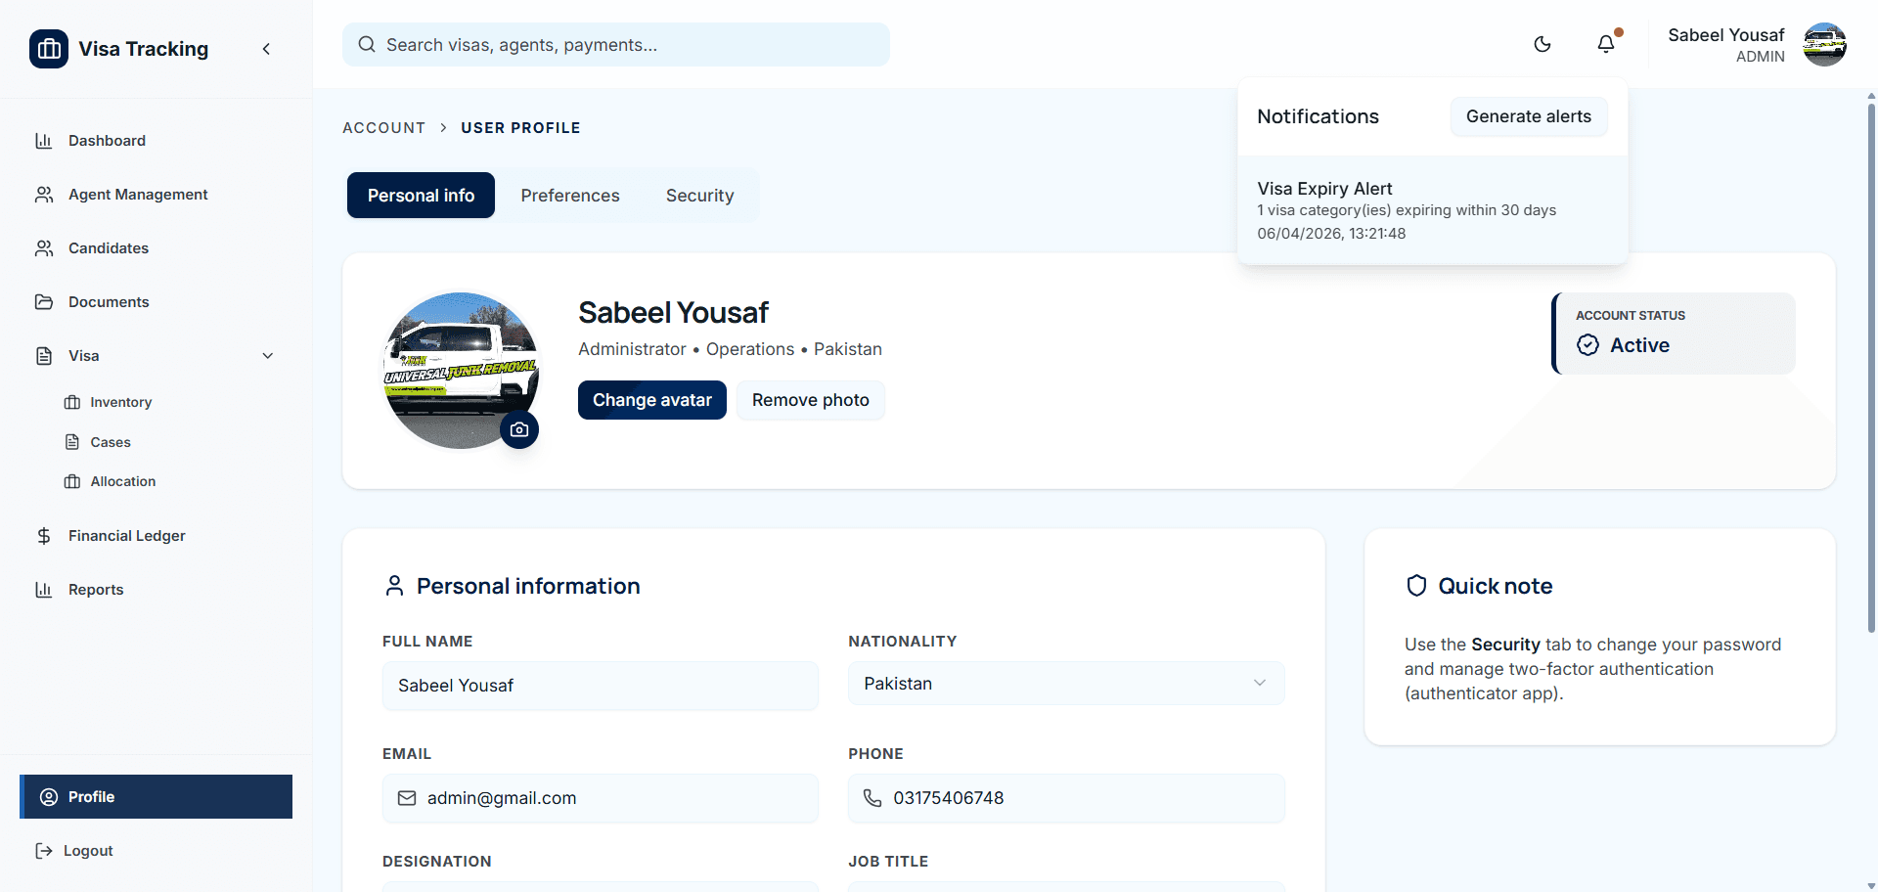Viewport: 1878px width, 892px height.
Task: Click the Visa Tracking briefcase logo
Action: click(x=49, y=49)
